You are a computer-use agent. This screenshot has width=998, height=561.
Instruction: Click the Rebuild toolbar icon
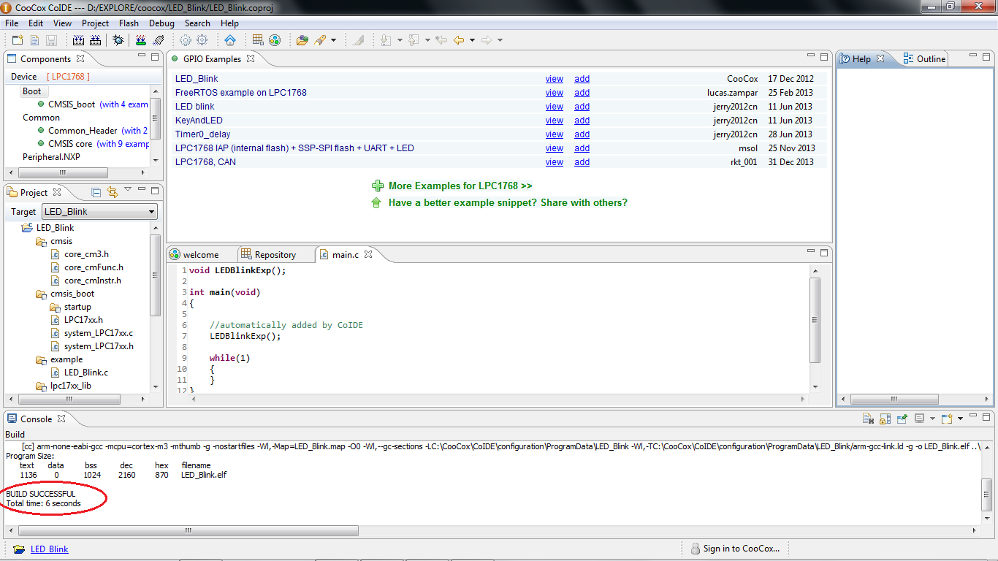click(x=95, y=40)
